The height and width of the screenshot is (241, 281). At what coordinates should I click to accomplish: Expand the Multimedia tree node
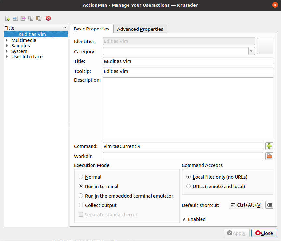pyautogui.click(x=7, y=41)
